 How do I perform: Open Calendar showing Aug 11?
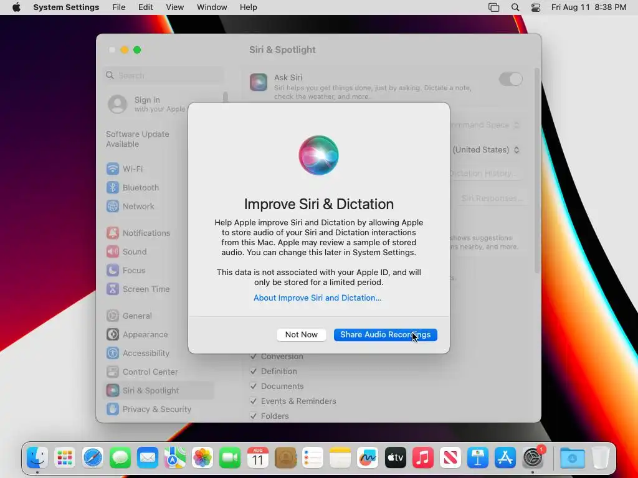click(257, 458)
